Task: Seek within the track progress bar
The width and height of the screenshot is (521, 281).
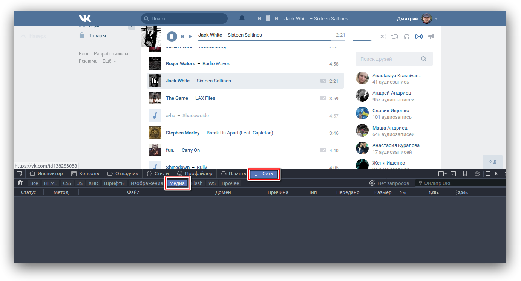Action: [272, 40]
